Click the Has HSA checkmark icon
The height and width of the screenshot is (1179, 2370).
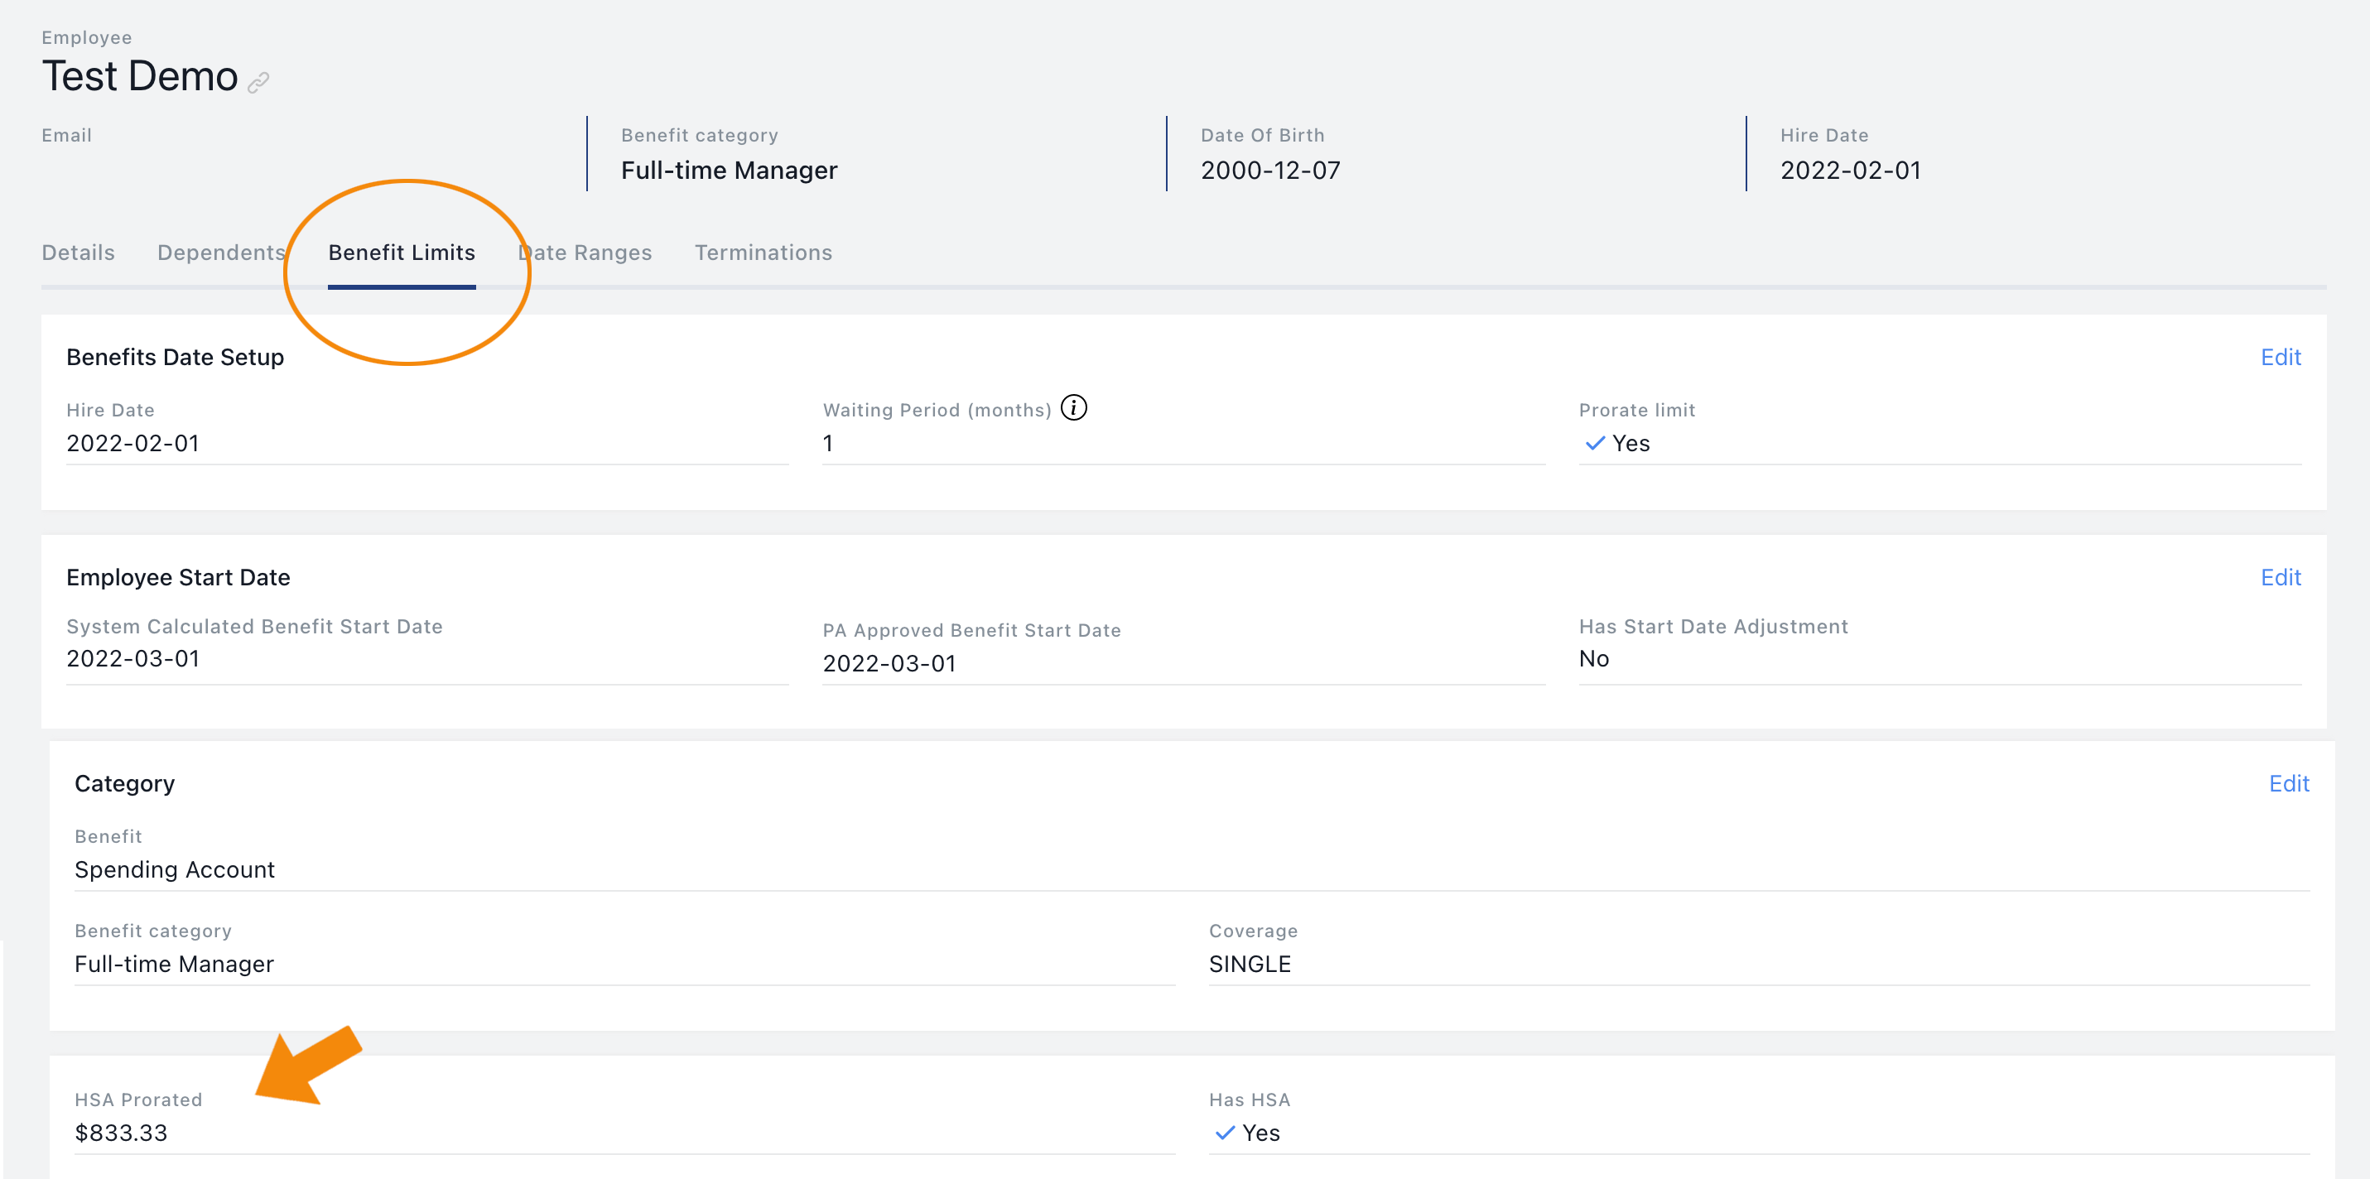point(1225,1133)
